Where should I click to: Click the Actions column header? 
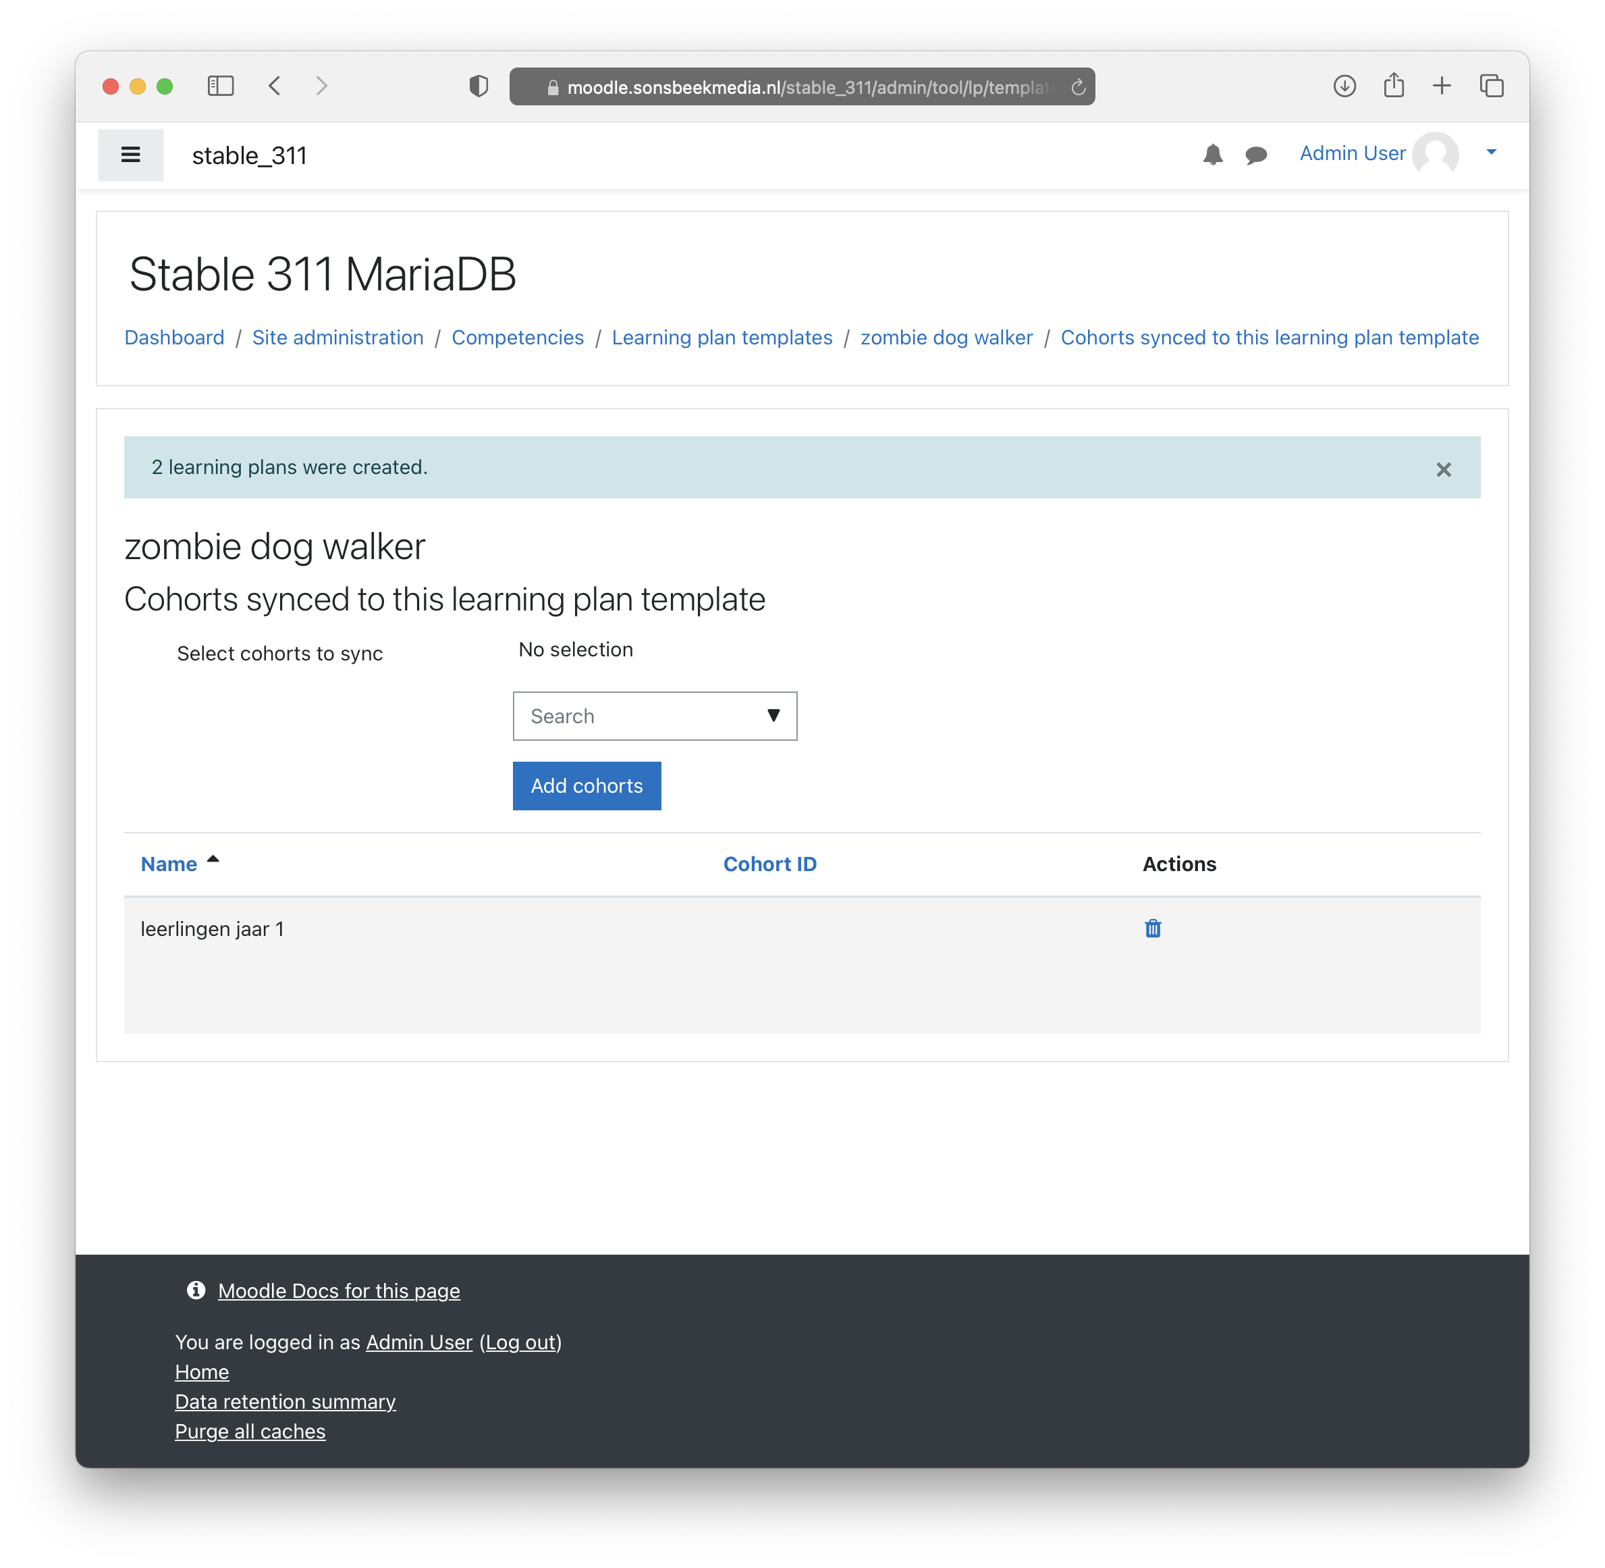[1178, 864]
